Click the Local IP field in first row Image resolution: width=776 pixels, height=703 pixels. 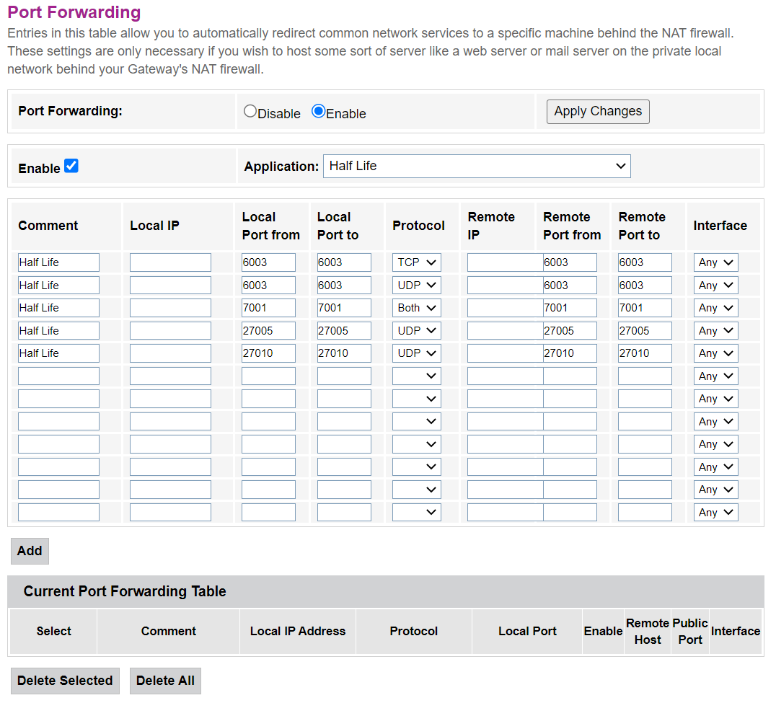click(170, 262)
